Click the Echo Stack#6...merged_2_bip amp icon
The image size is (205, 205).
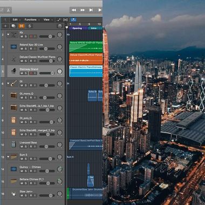(13, 132)
